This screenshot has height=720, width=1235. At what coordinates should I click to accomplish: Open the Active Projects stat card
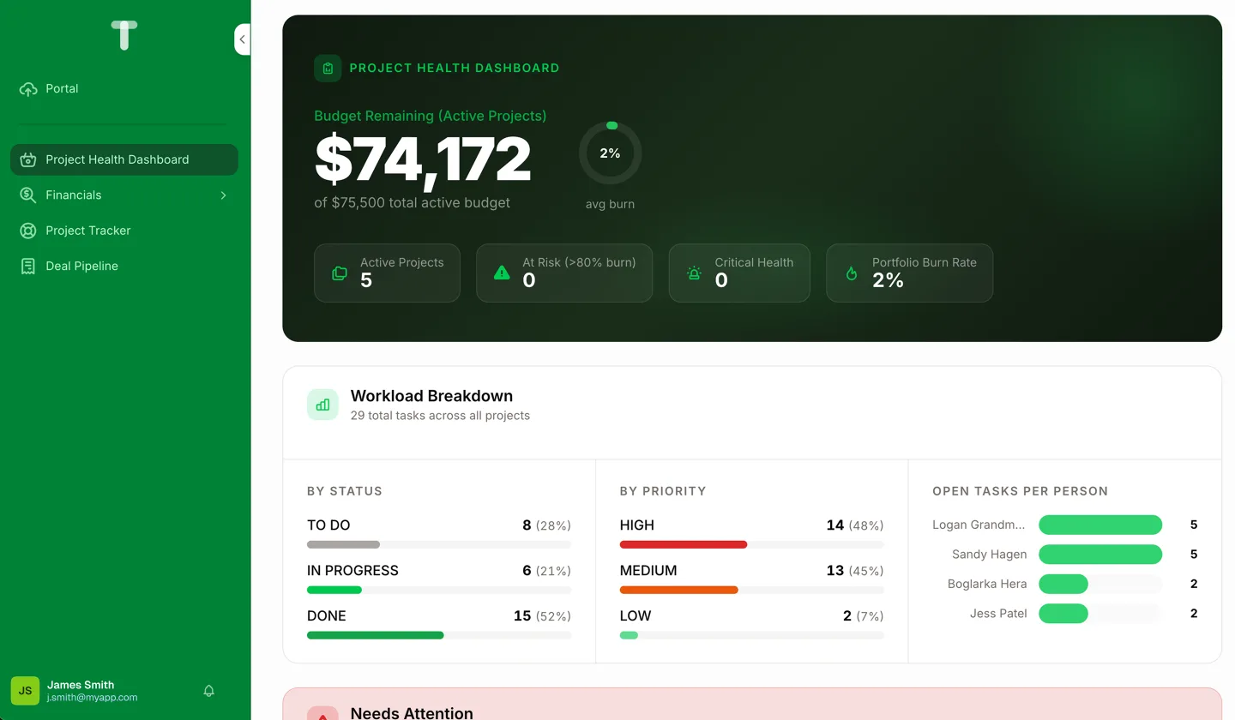[387, 273]
